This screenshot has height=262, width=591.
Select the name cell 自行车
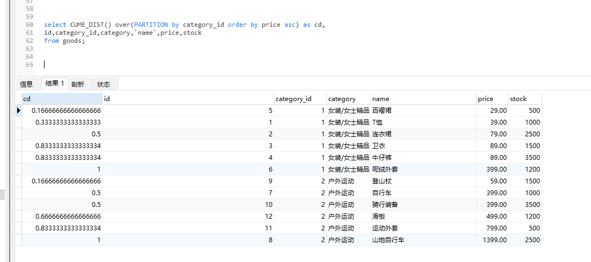click(x=423, y=193)
